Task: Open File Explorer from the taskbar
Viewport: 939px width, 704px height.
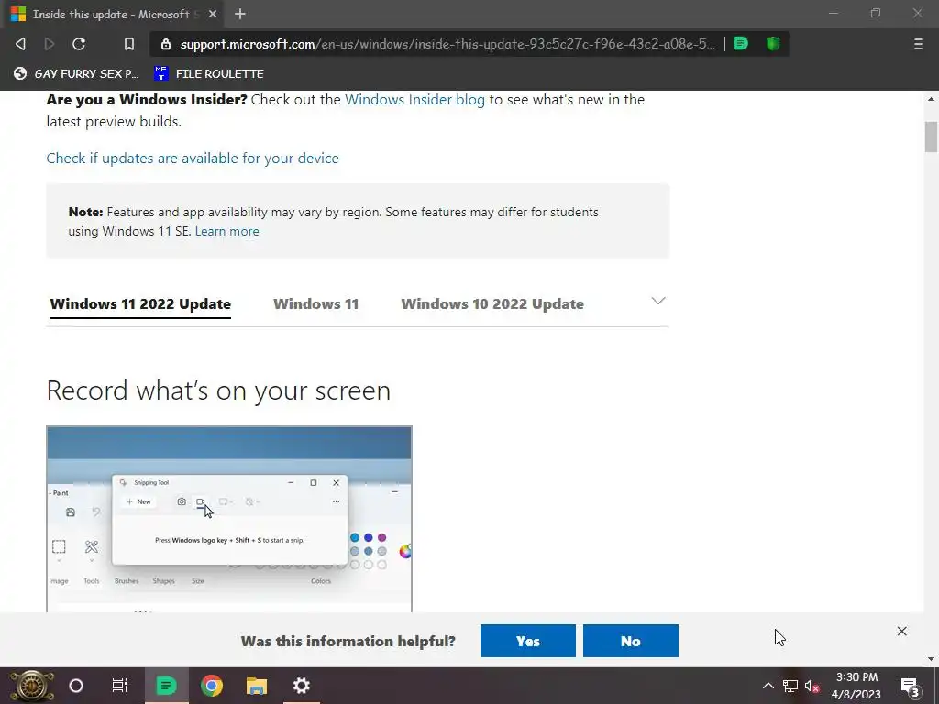Action: 257,686
